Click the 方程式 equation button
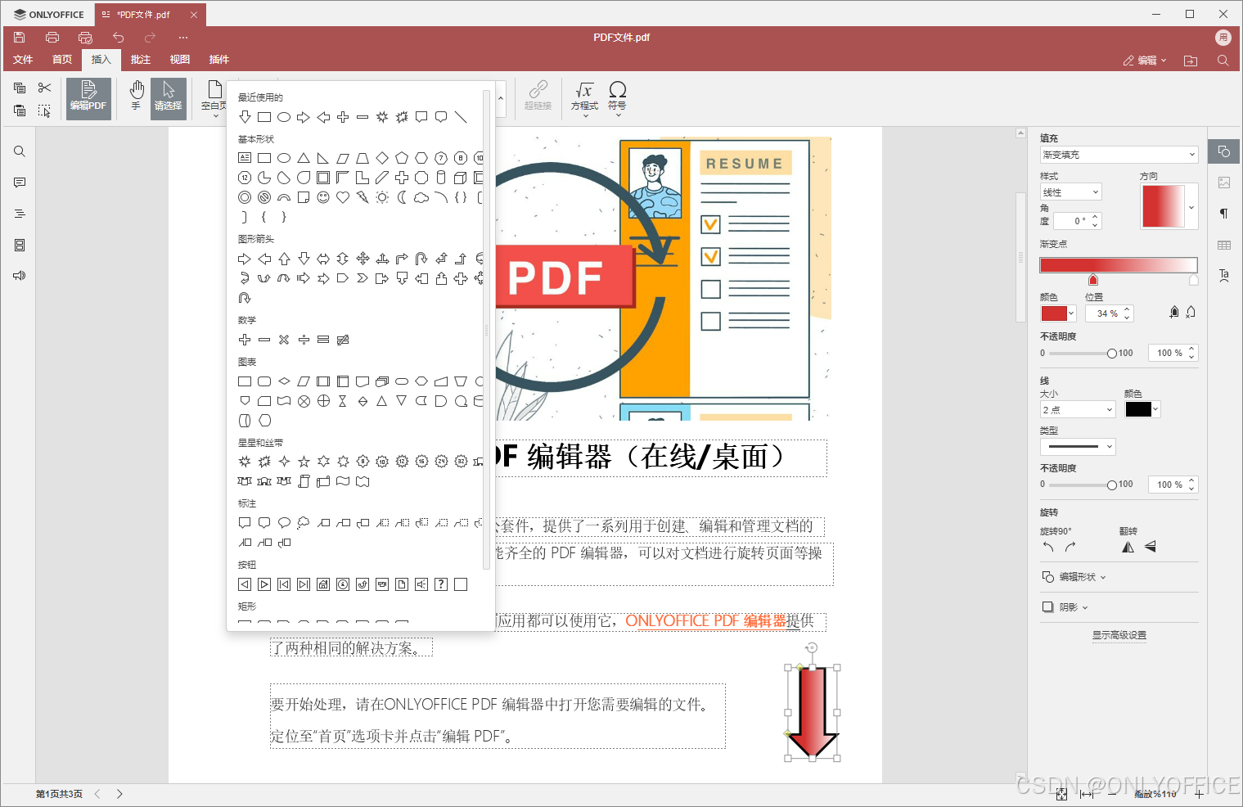The height and width of the screenshot is (807, 1243). [x=584, y=99]
